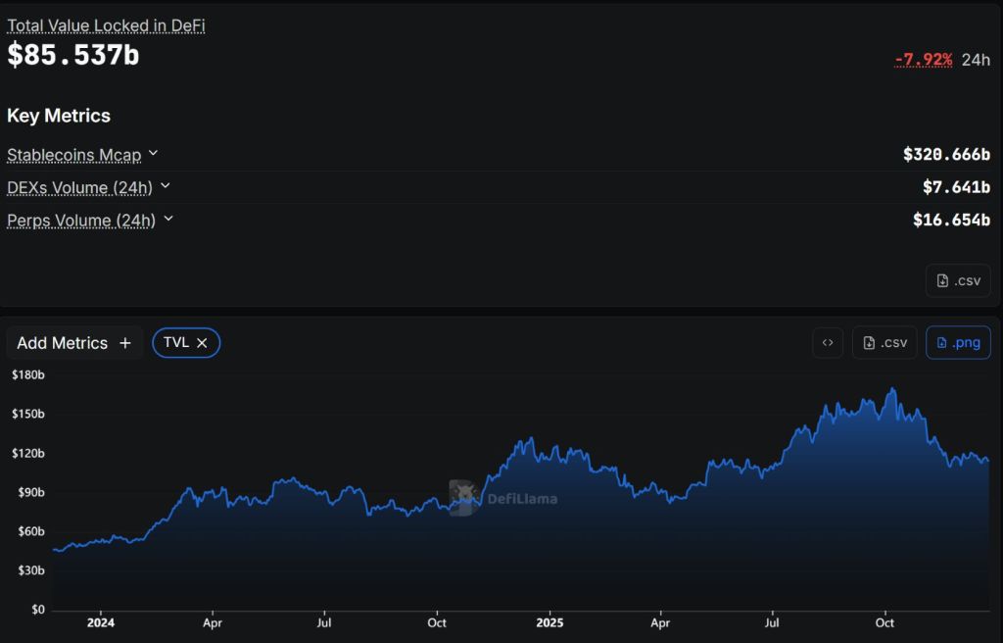Click the Oct 2025 peak on the TVL chart
This screenshot has height=643, width=1003.
click(x=891, y=390)
